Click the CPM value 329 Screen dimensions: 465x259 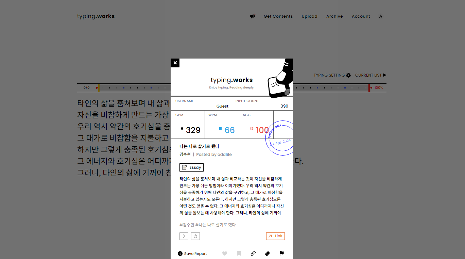click(193, 130)
